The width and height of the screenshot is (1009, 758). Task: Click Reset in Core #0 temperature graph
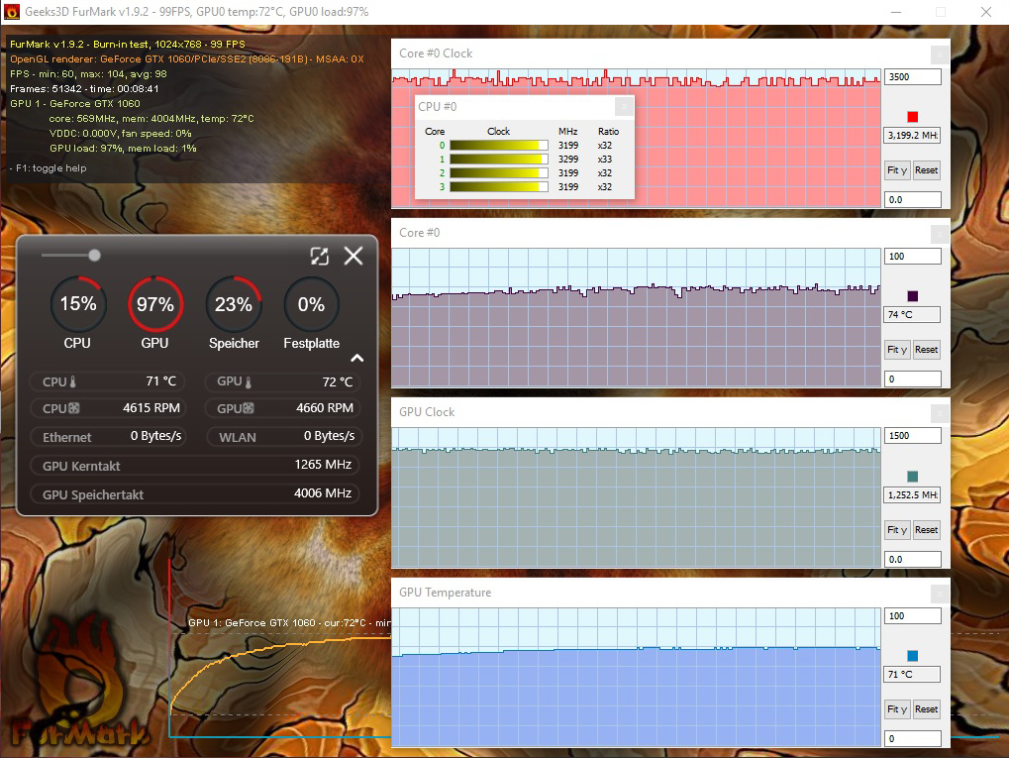coord(926,349)
